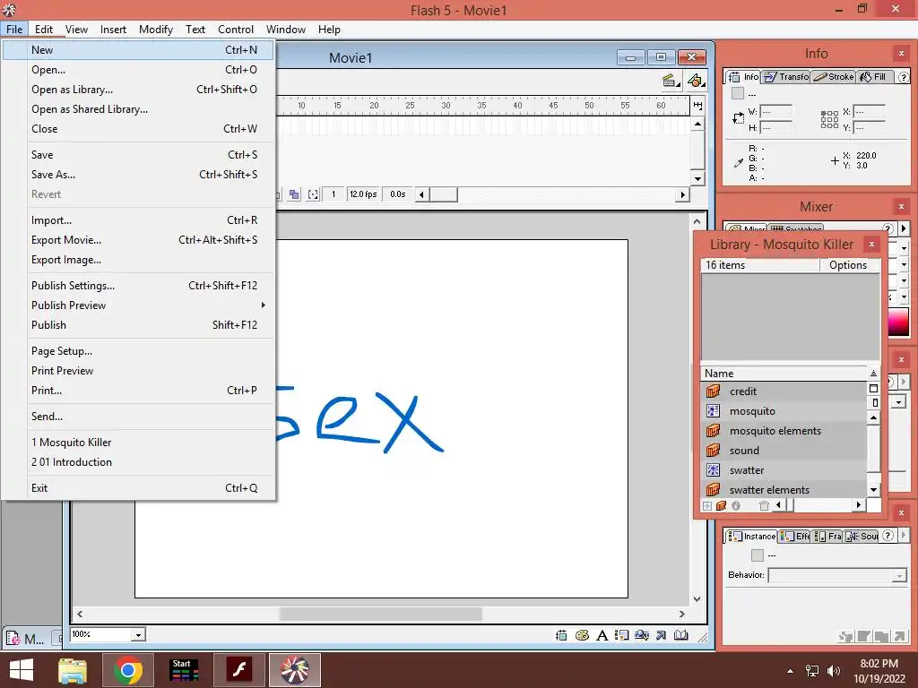Select the 'swatter' symbol in Library
The image size is (918, 688).
coord(784,470)
